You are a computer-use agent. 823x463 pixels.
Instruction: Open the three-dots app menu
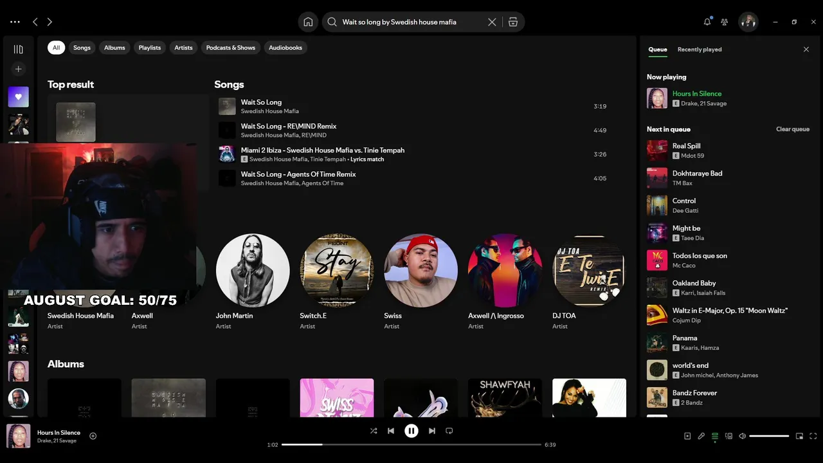point(15,22)
